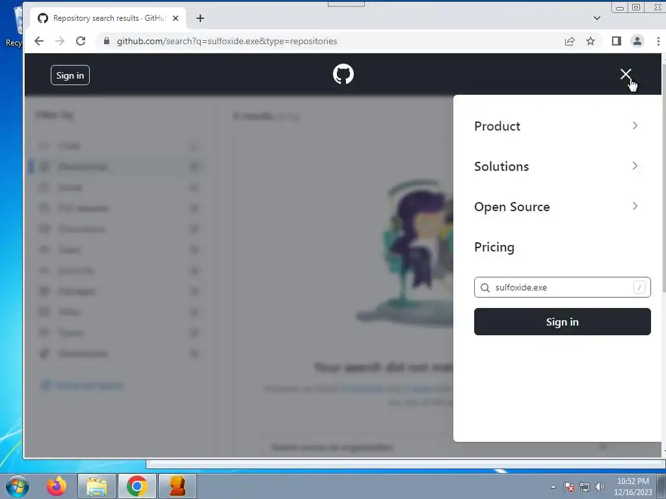Click the Chrome profile avatar icon
The width and height of the screenshot is (666, 499).
tap(637, 41)
